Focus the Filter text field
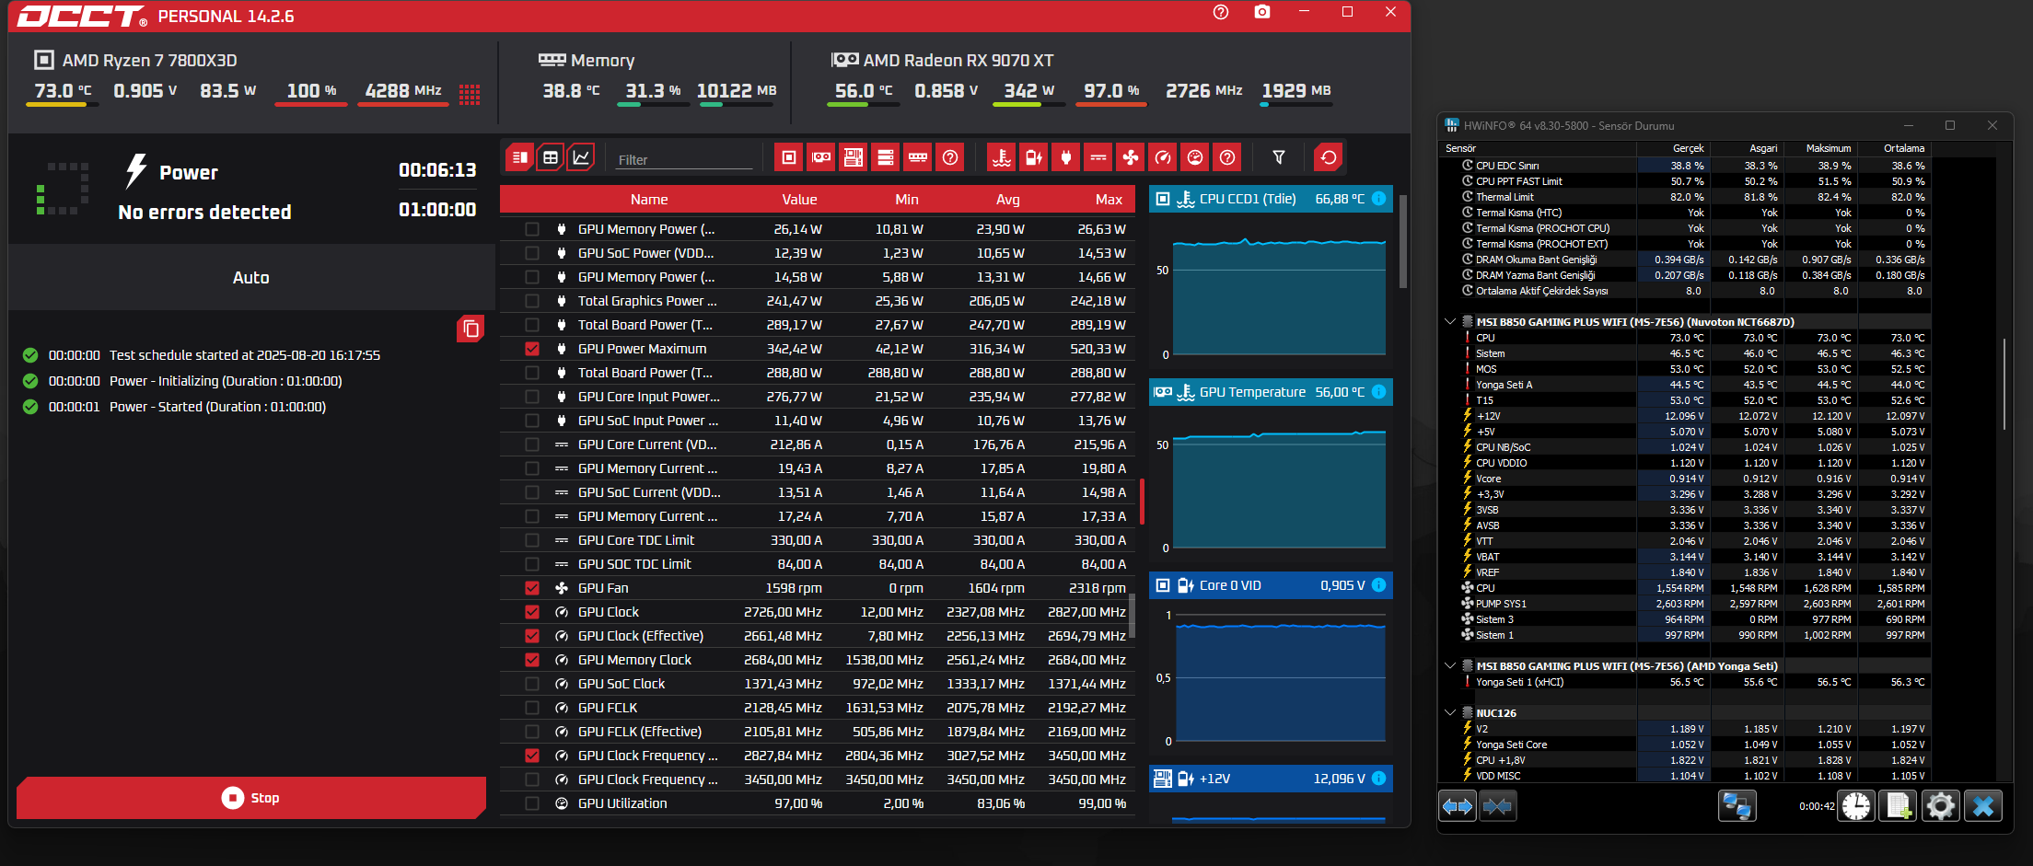This screenshot has height=866, width=2033. coord(684,159)
